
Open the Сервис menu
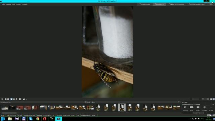[x=18, y=4]
